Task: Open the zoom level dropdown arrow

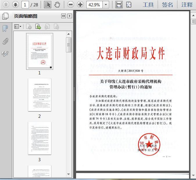Action: [106, 5]
